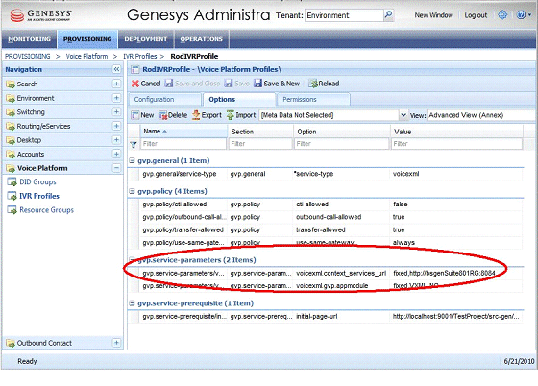This screenshot has width=538, height=386.
Task: Click the filter funnel icon
Action: coord(134,144)
